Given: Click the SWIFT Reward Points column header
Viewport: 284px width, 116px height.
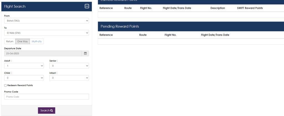Looking at the screenshot, I should [248, 8].
